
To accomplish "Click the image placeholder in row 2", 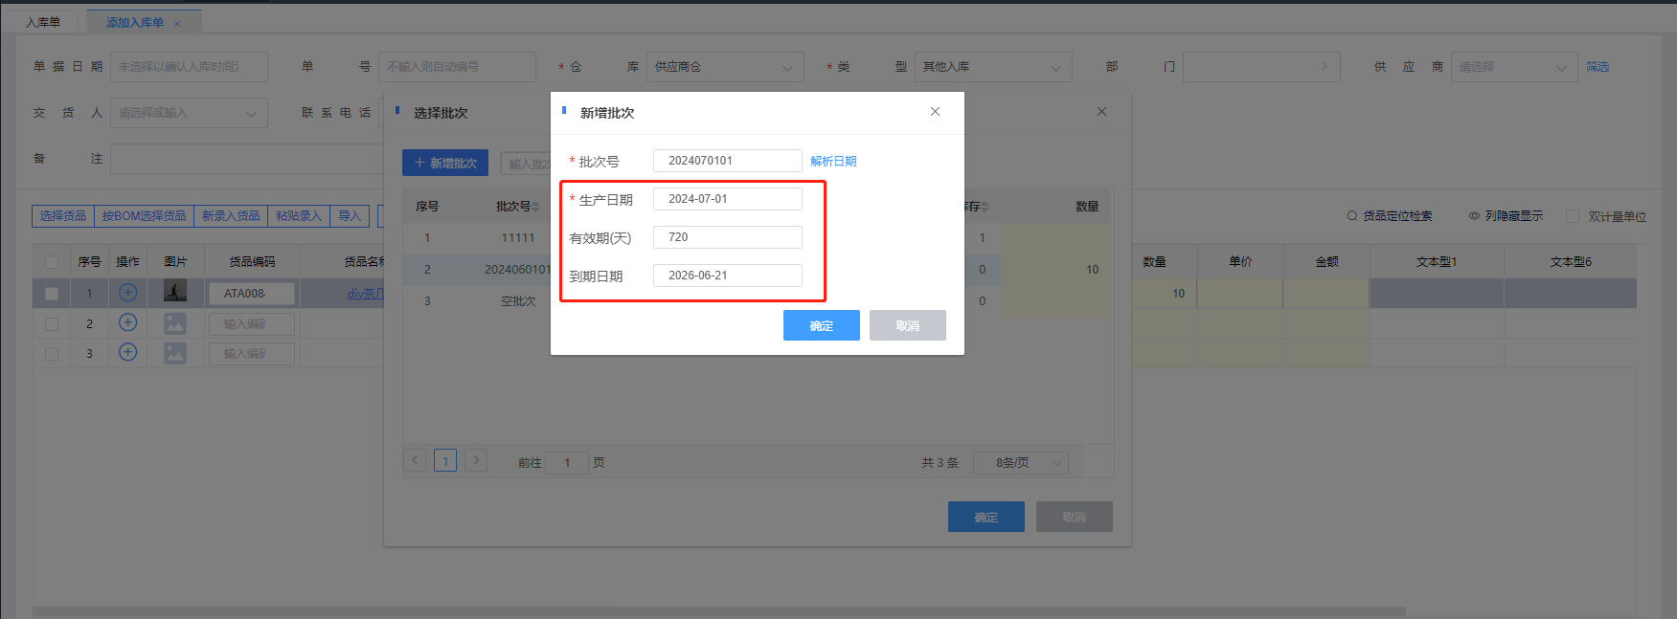I will 175,323.
